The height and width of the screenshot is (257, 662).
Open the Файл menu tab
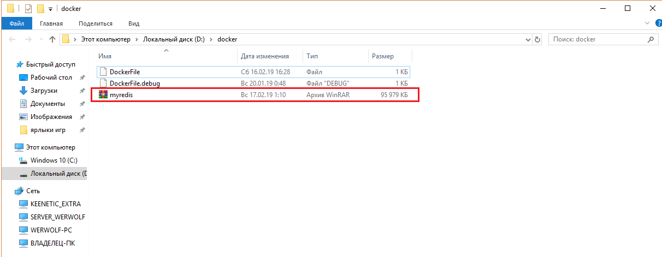click(16, 23)
